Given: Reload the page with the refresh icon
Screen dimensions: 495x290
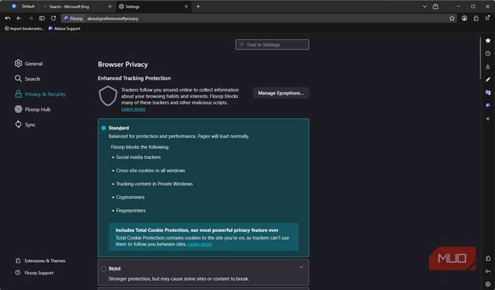Looking at the screenshot, I should click(x=53, y=19).
